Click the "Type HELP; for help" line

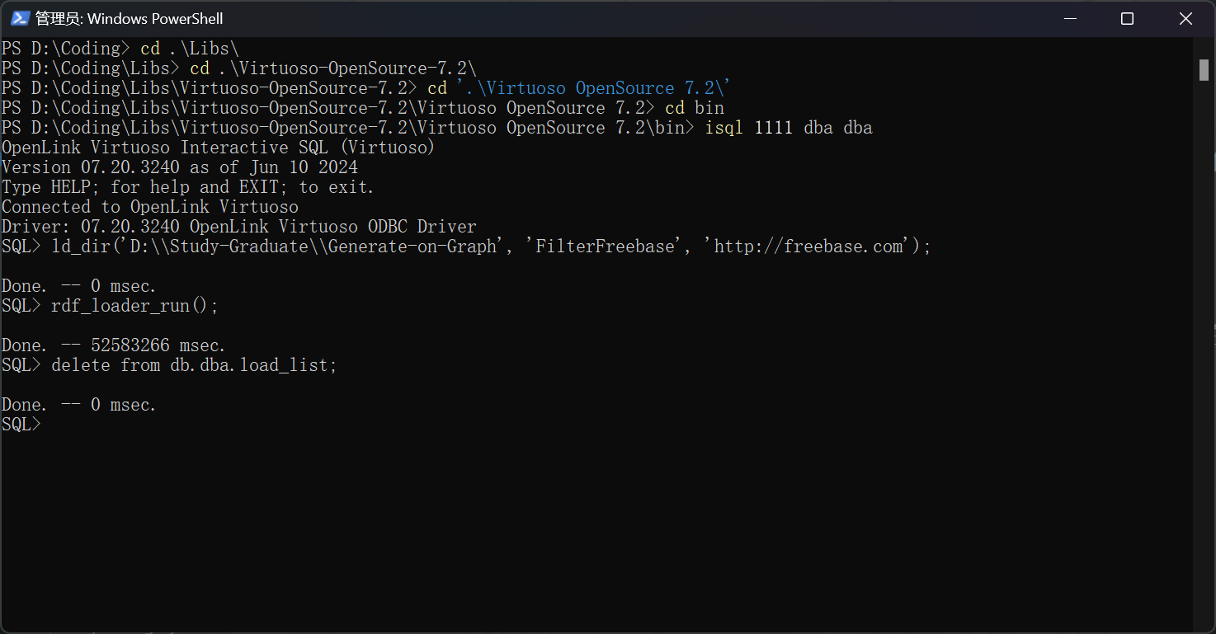pyautogui.click(x=188, y=187)
